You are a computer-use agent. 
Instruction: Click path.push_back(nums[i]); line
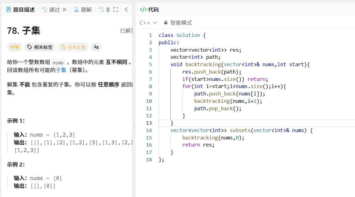(x=229, y=94)
